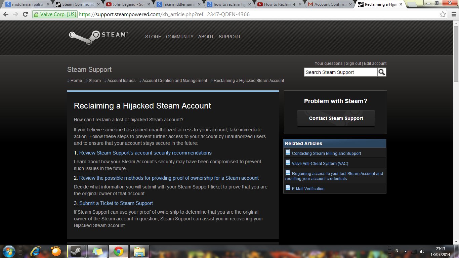Open the taskbar icon between Steam and Chrome
Viewport: 459px width, 258px height.
(x=97, y=251)
